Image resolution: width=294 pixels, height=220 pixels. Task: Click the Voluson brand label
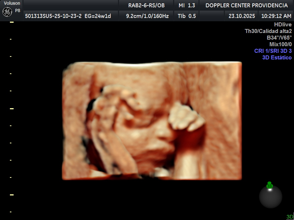[12, 3]
